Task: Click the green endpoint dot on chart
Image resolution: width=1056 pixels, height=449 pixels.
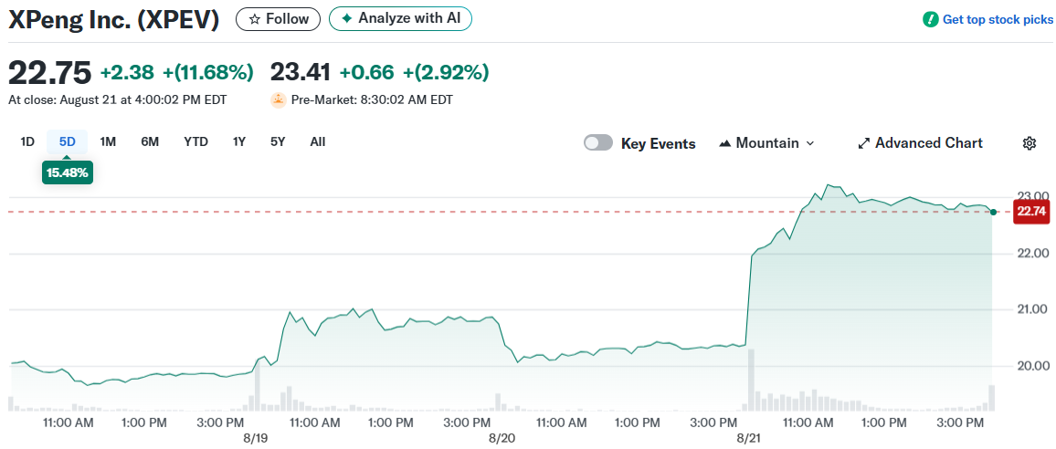Action: (x=993, y=212)
